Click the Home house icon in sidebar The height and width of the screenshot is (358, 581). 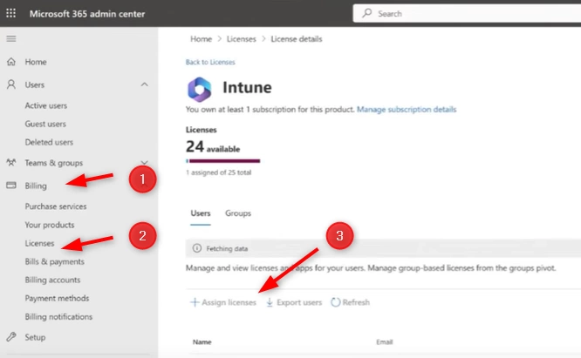point(11,61)
